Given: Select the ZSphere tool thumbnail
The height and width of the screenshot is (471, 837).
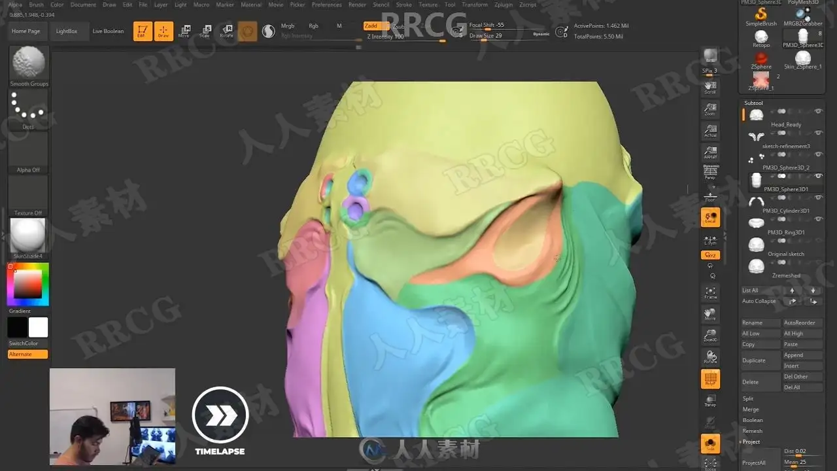Looking at the screenshot, I should pos(761,60).
